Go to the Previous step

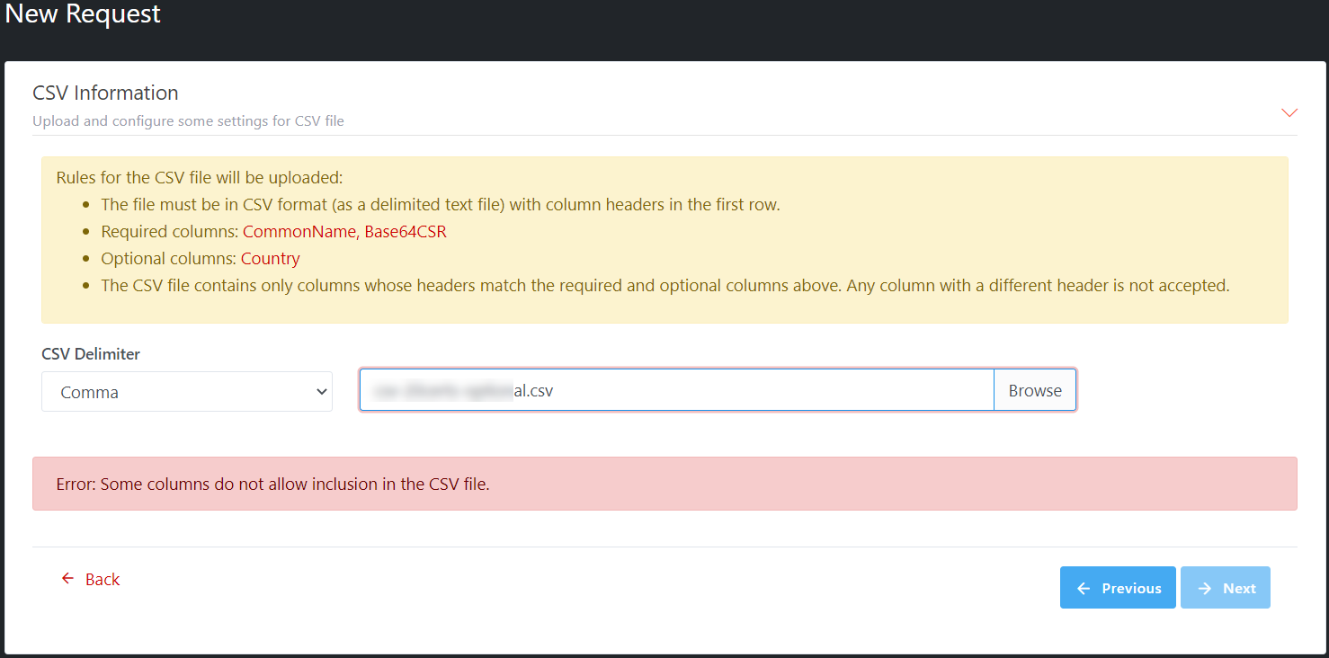pos(1118,588)
